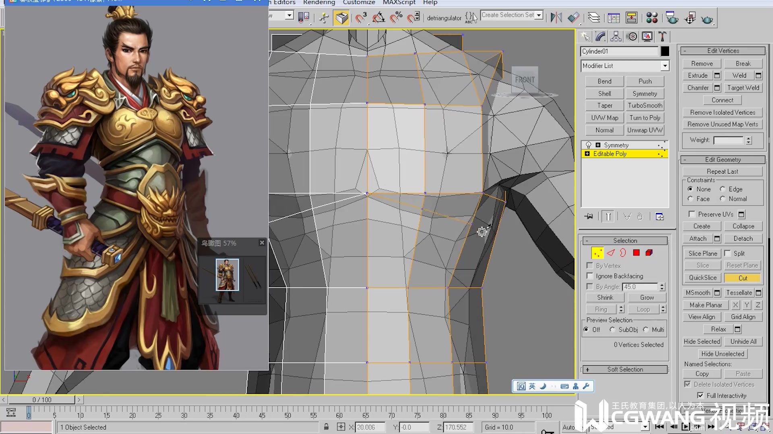
Task: Expand Editable Poly in modifier stack
Action: tap(587, 154)
